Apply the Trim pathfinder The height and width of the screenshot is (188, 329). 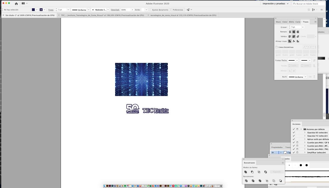(253, 181)
